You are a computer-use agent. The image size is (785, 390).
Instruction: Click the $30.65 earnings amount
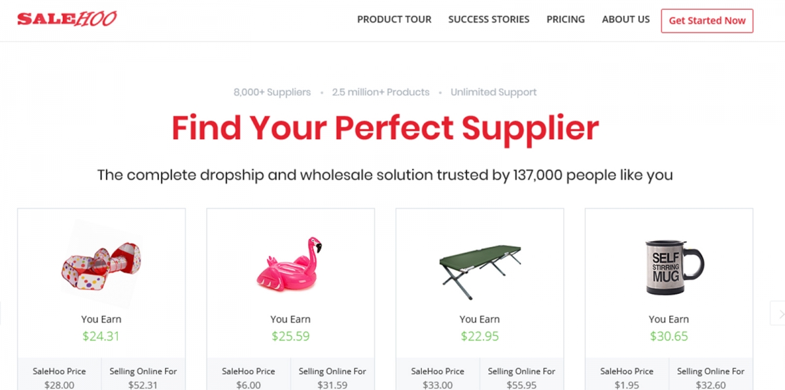pyautogui.click(x=669, y=335)
